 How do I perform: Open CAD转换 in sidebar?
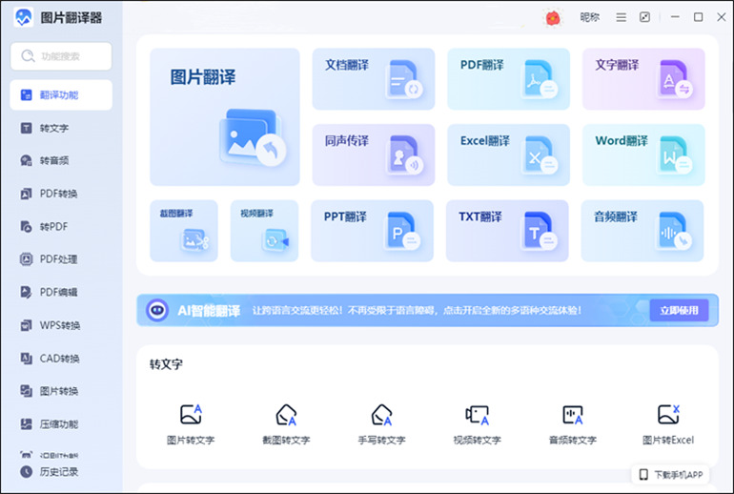[x=61, y=359]
